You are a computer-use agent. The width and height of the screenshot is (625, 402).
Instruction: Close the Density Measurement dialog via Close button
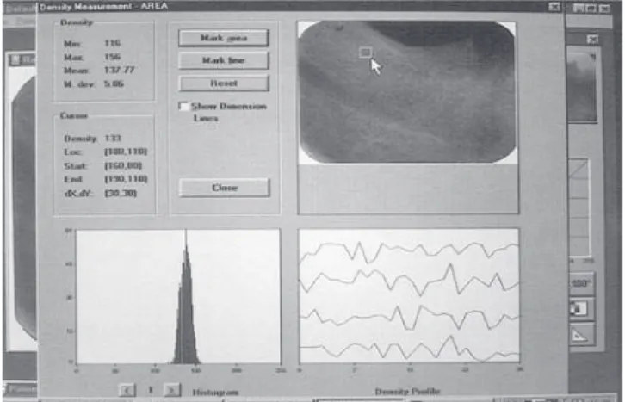coord(225,188)
